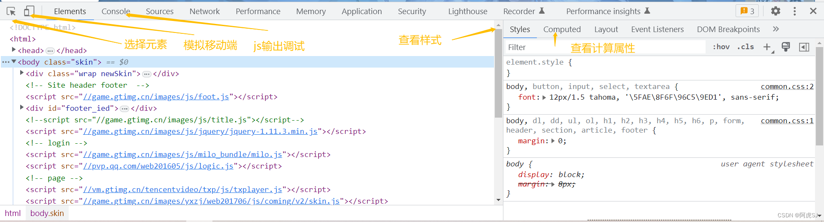Toggle the rendering emulations paintbrush icon
The height and width of the screenshot is (222, 824).
(x=786, y=47)
